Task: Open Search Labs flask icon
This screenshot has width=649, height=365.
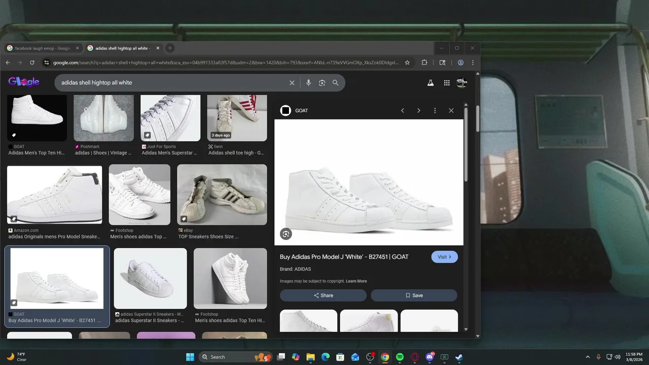Action: click(x=430, y=83)
